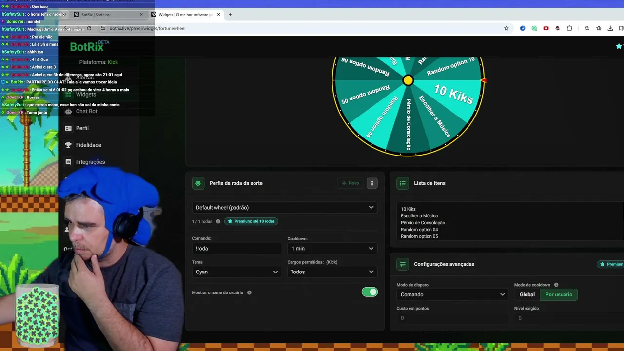Click the Escolher a Música wheel segment
Image resolution: width=624 pixels, height=351 pixels.
(x=435, y=116)
